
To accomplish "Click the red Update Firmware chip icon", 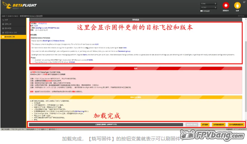I will tap(226, 6).
